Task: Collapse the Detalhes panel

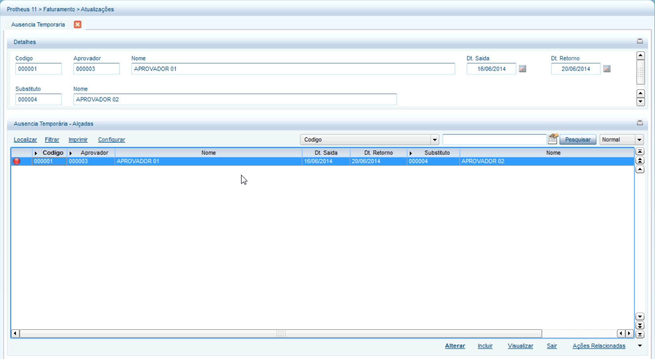Action: [640, 41]
